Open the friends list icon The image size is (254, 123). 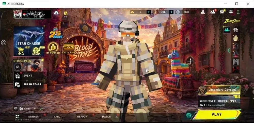point(213,12)
